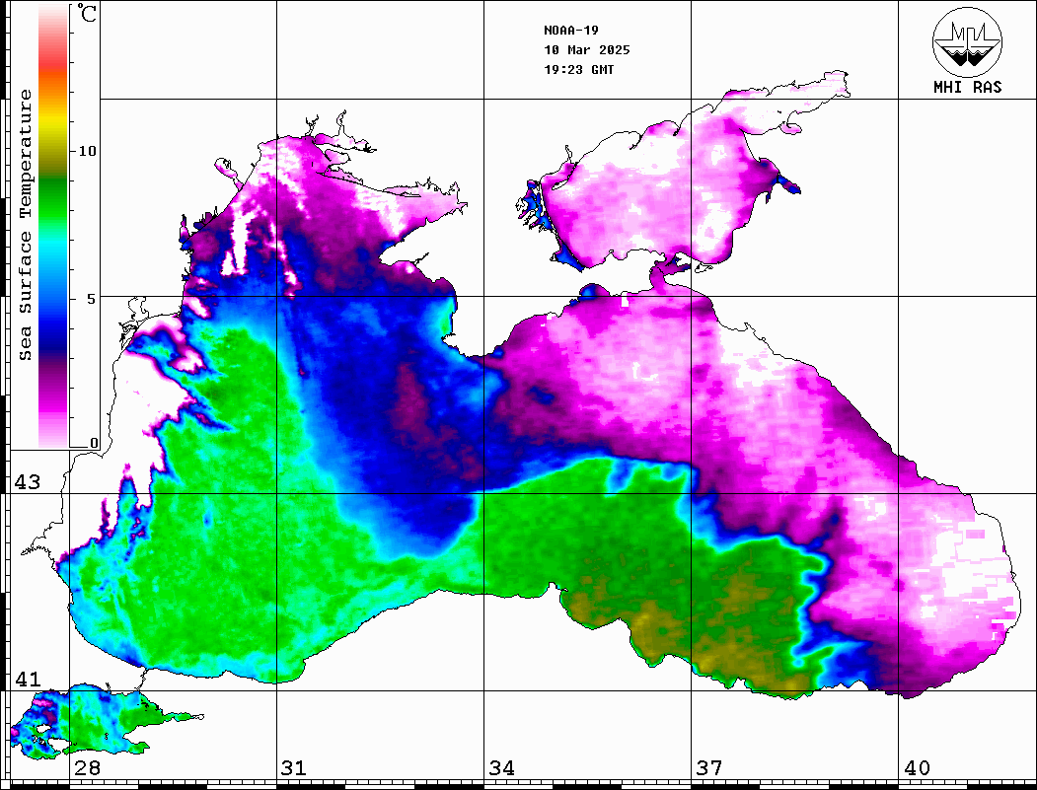The height and width of the screenshot is (790, 1037).
Task: Click the "10 Mar 2025" date text
Action: [587, 50]
